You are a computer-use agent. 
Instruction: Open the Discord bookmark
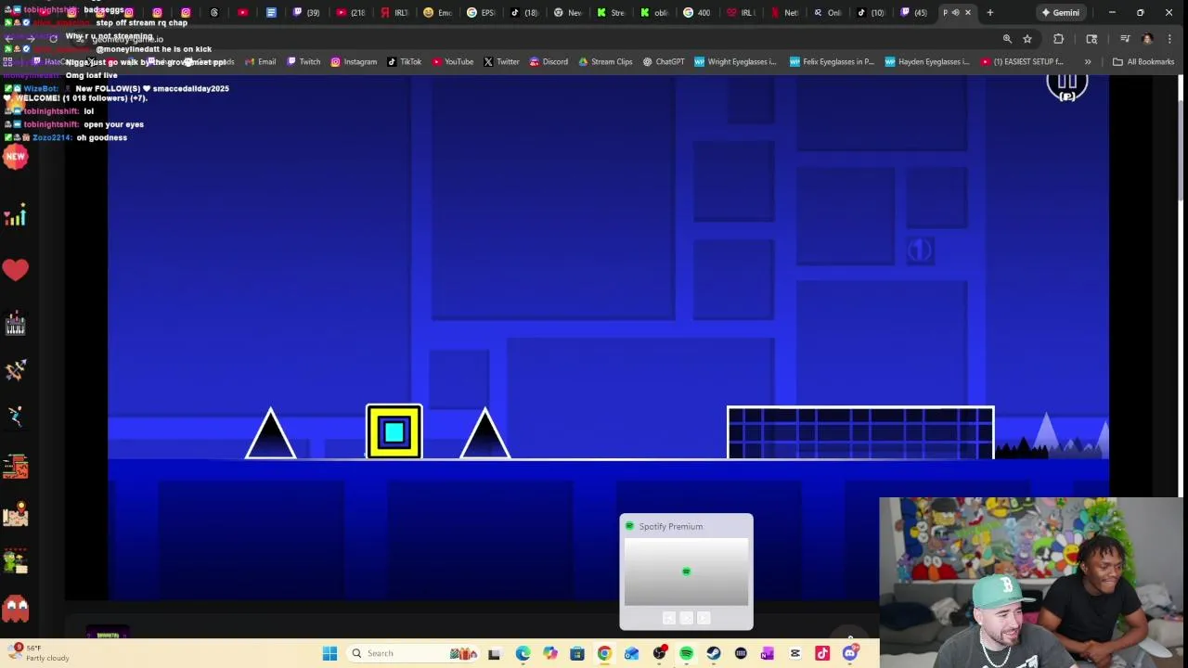coord(549,62)
